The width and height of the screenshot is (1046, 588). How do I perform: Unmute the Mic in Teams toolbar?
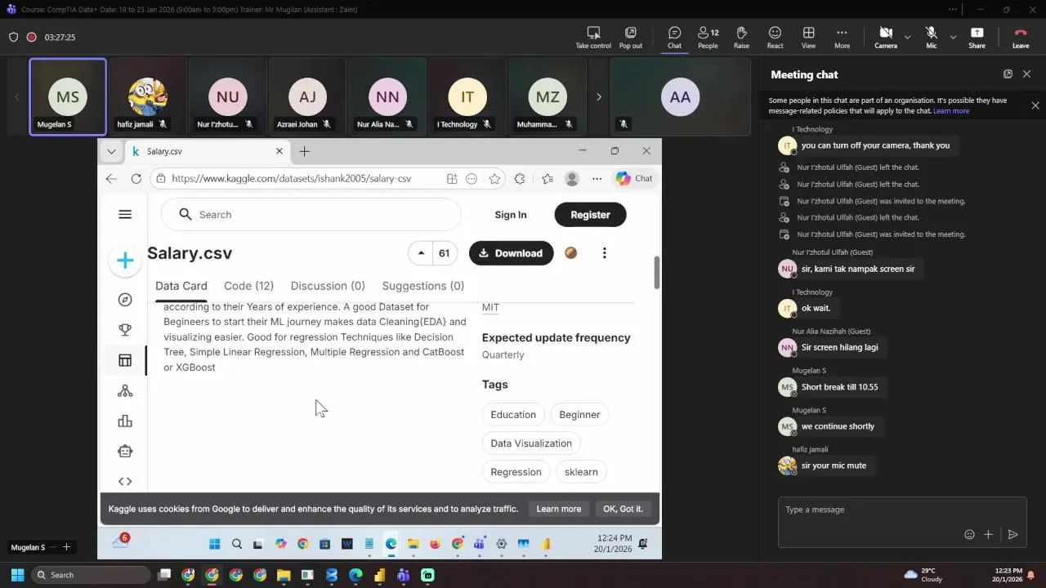[x=931, y=38]
